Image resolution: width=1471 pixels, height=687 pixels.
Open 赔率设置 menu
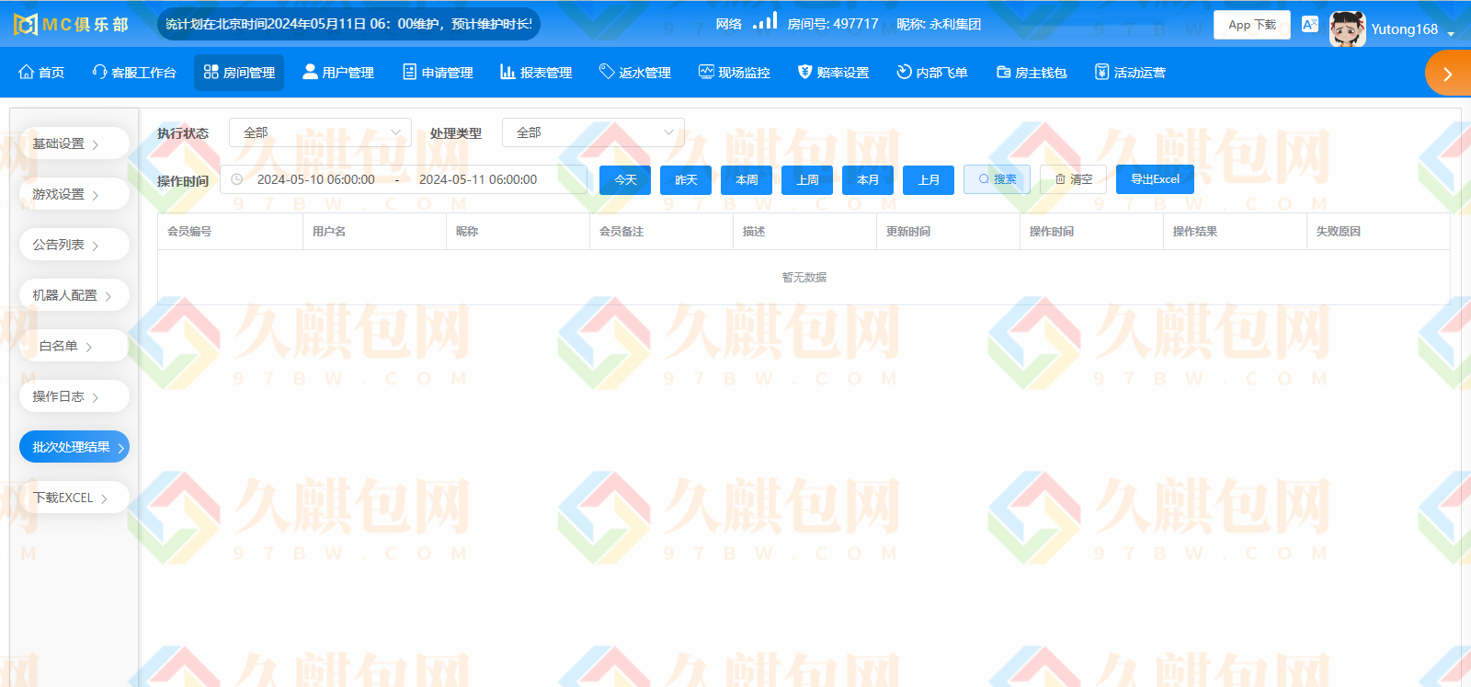click(834, 73)
